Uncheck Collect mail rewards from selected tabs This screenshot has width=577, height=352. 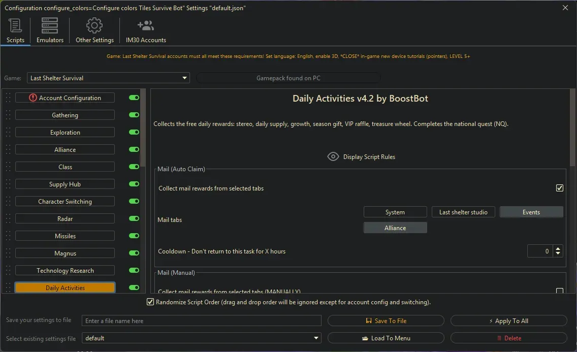pos(559,188)
